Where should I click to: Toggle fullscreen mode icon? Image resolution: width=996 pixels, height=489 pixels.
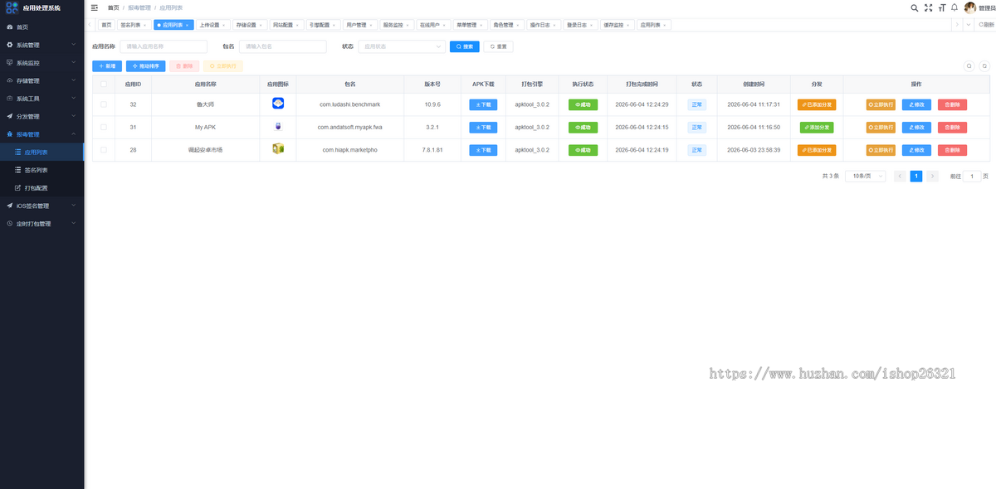pyautogui.click(x=928, y=7)
